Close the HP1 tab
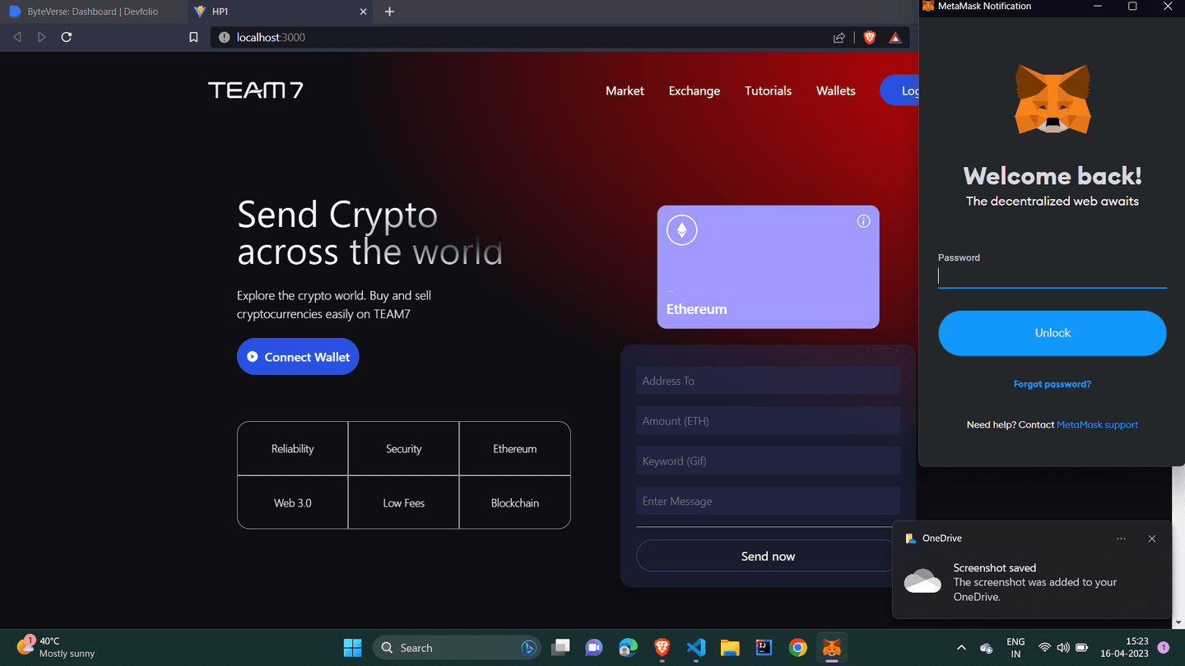 coord(364,12)
